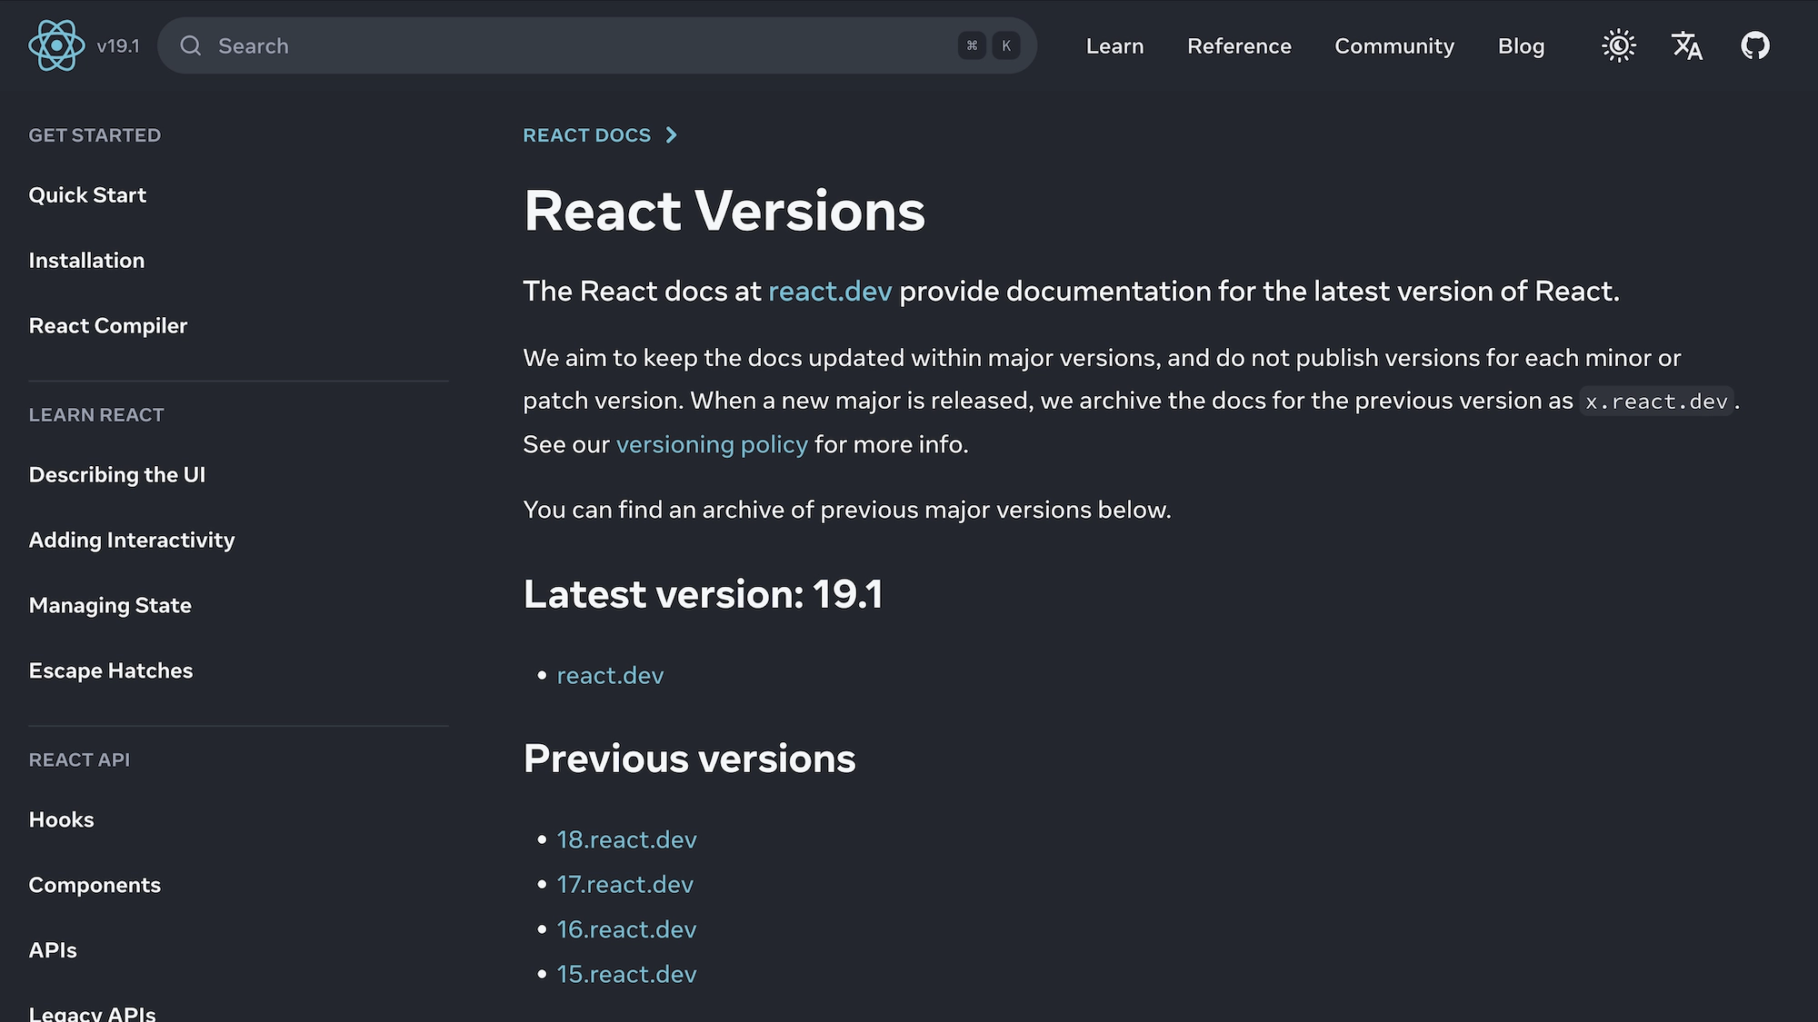
Task: Toggle the dark/light theme icon
Action: click(1618, 45)
